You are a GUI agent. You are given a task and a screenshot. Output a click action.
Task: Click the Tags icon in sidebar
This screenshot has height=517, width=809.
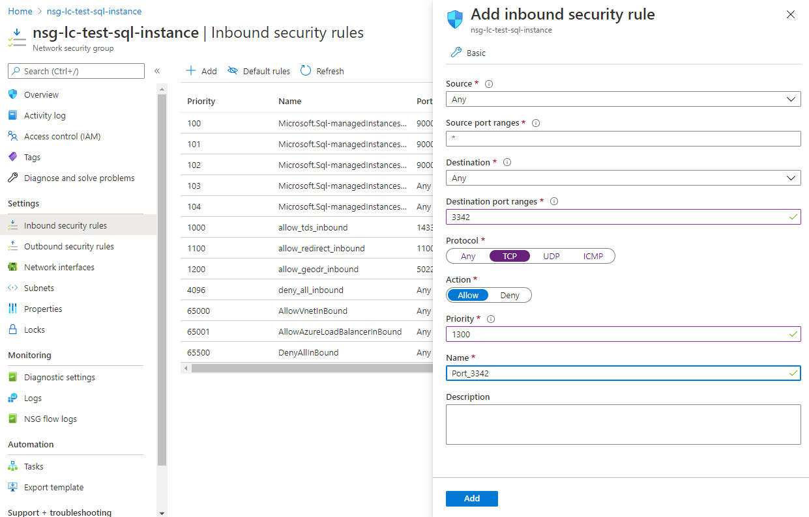pyautogui.click(x=12, y=157)
